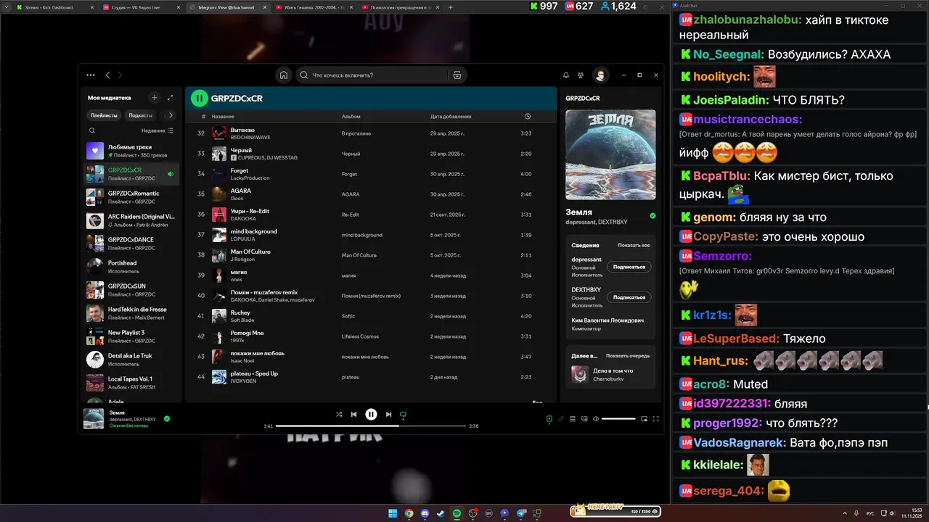Image resolution: width=929 pixels, height=522 pixels.
Task: Go back using the Spotify back arrow
Action: [x=108, y=75]
